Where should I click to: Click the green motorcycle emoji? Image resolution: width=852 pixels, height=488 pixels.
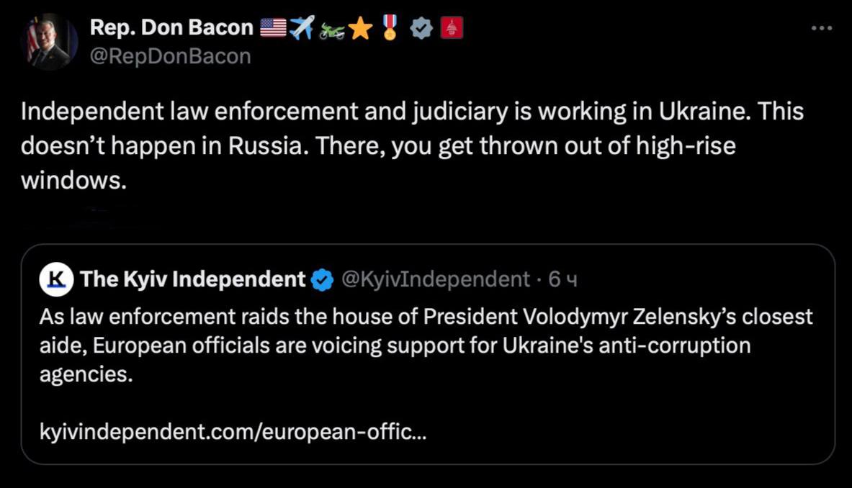tap(331, 29)
